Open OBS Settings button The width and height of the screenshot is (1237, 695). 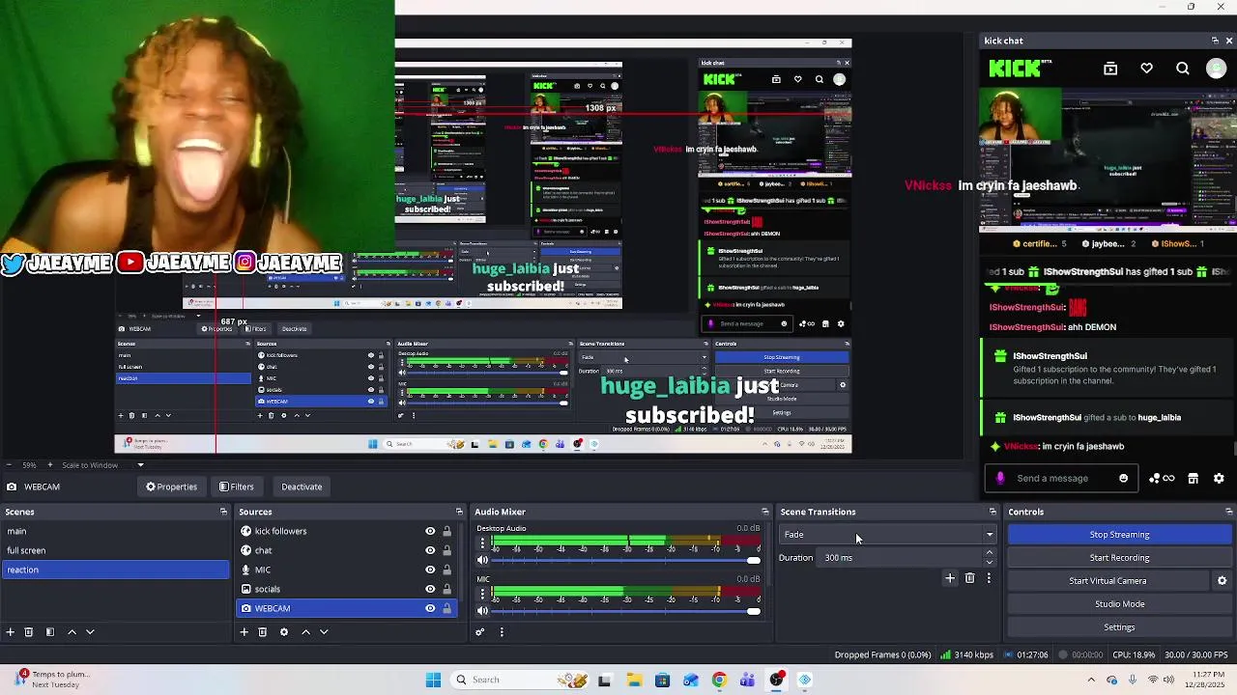coord(1119,627)
